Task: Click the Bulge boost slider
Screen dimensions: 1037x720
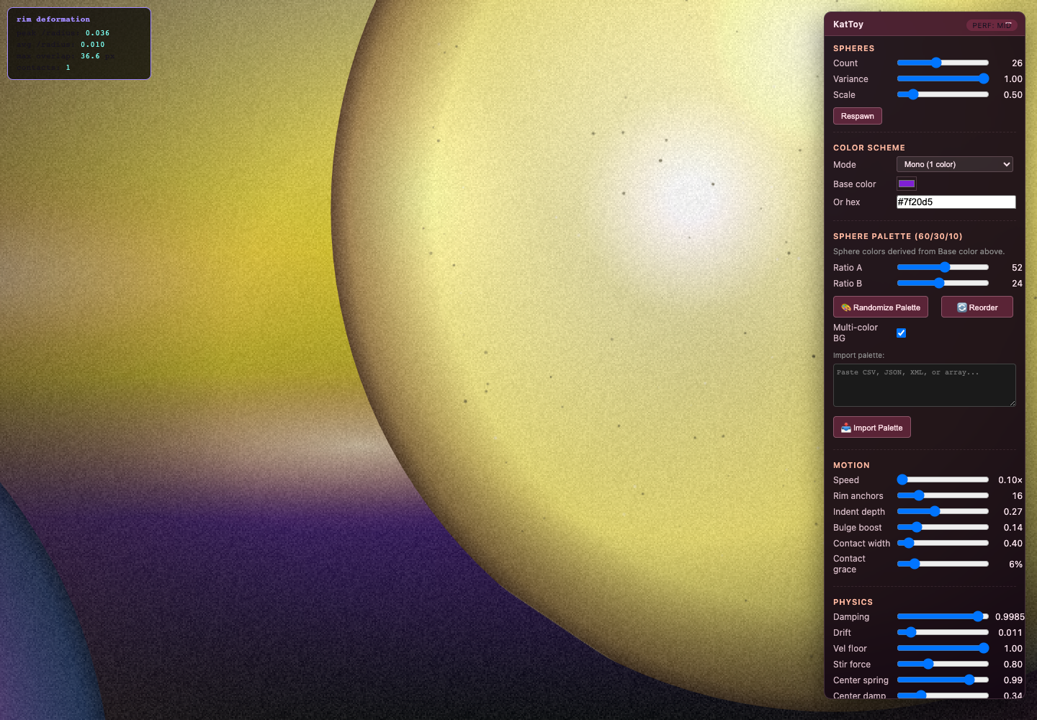Action: (x=943, y=527)
